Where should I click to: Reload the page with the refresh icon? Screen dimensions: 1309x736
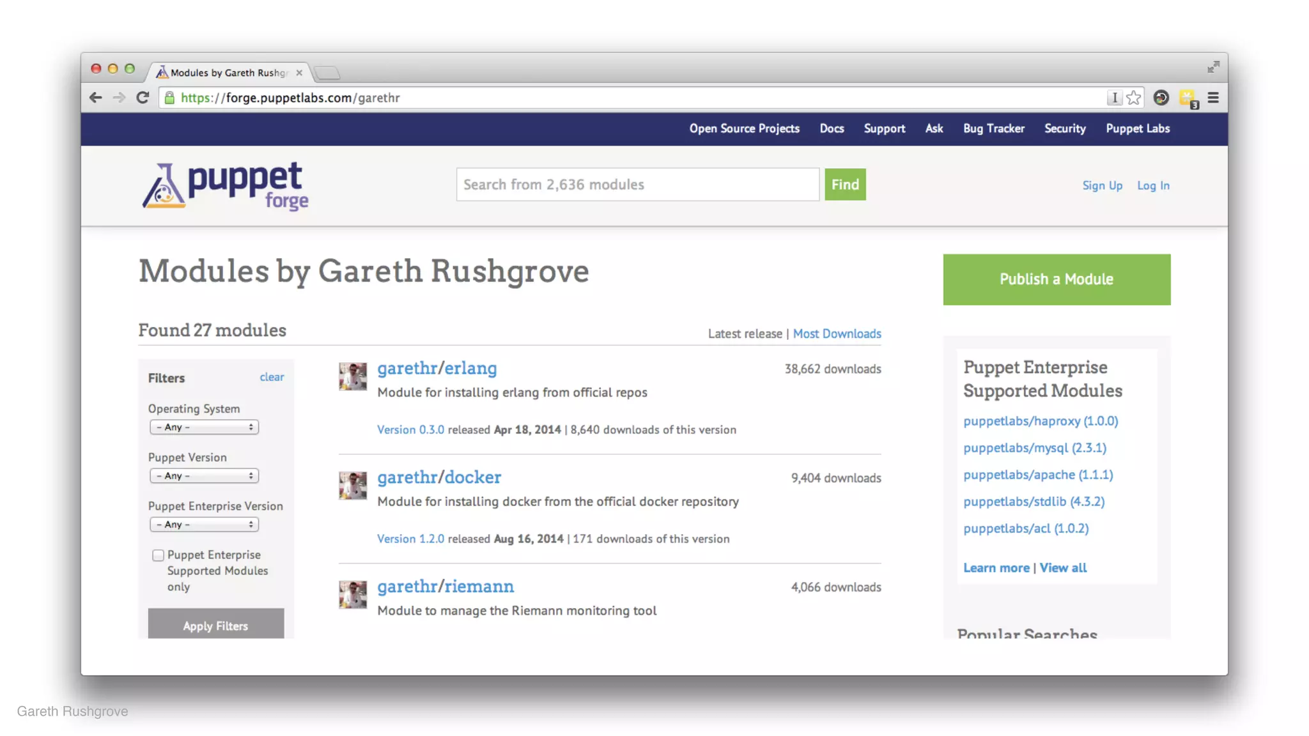[x=143, y=98]
